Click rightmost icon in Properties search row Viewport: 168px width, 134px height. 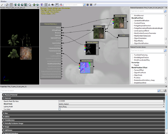point(165,91)
